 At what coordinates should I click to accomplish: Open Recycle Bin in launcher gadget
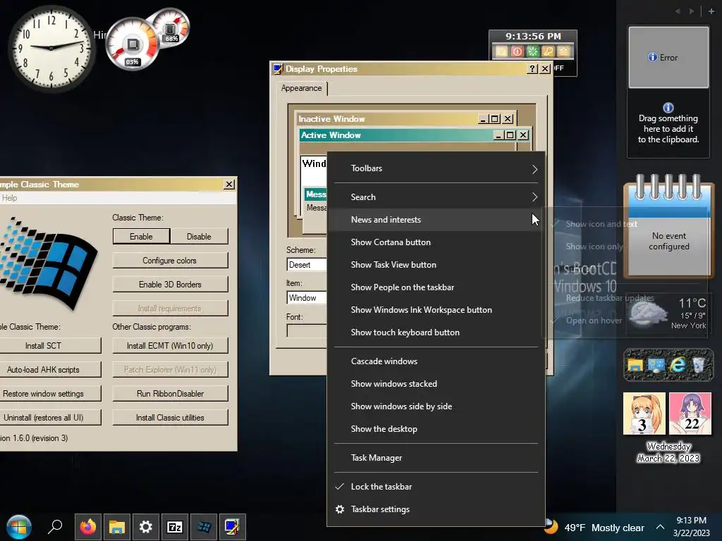click(x=698, y=366)
